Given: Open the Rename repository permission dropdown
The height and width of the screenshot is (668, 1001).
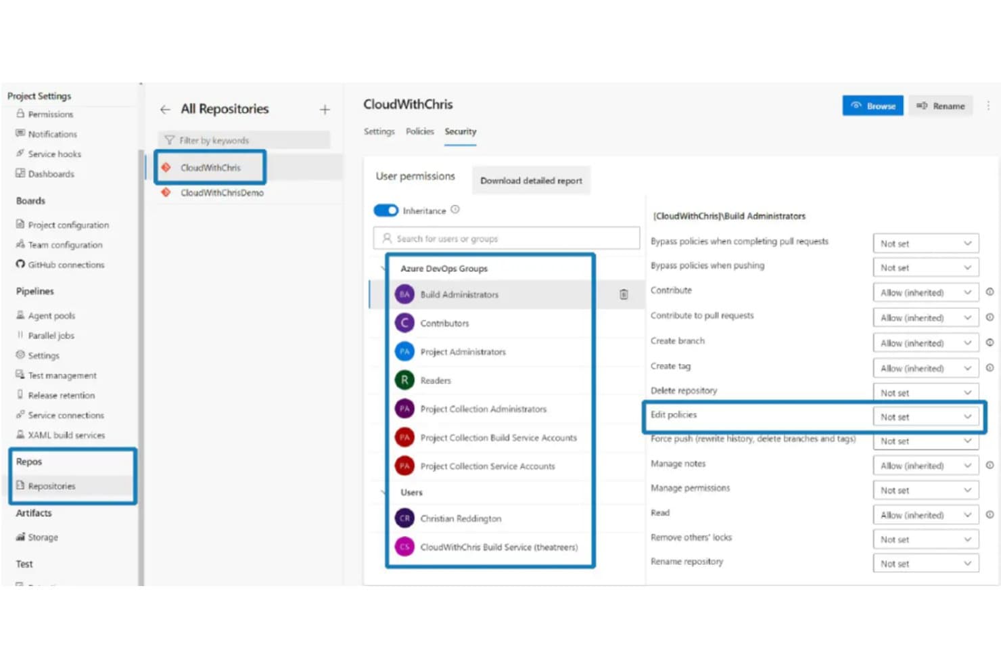Looking at the screenshot, I should 925,564.
